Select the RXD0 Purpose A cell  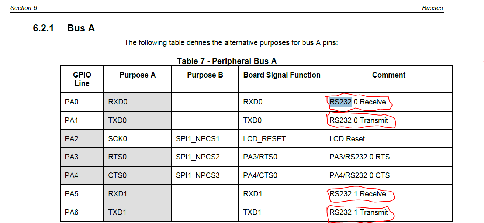click(138, 102)
